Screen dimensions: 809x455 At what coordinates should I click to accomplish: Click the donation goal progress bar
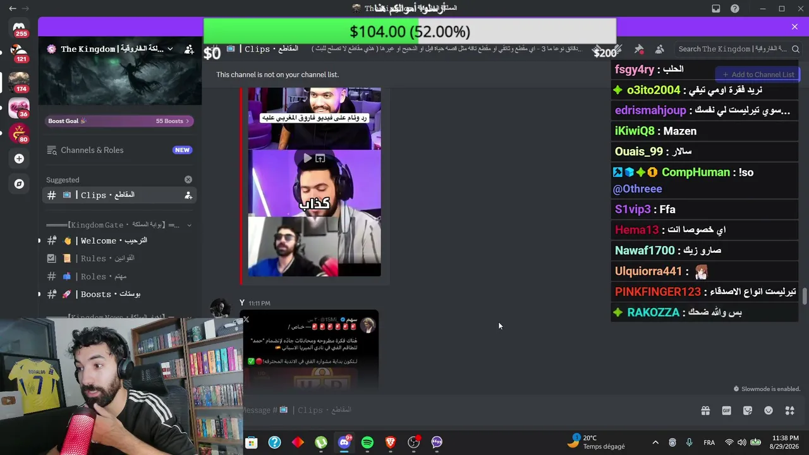410,32
